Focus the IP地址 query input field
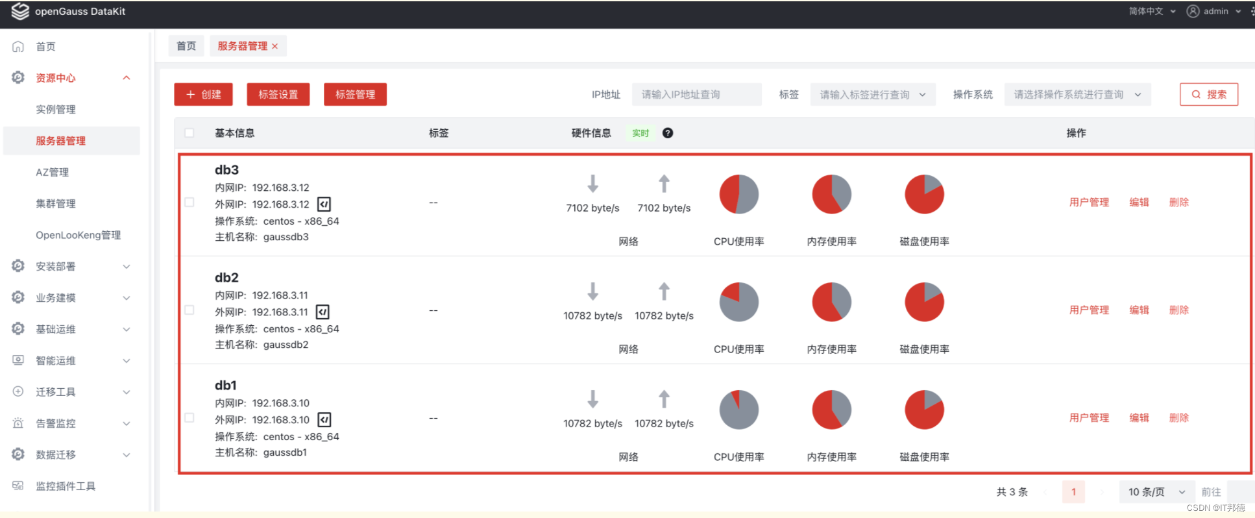The image size is (1255, 518). [697, 95]
